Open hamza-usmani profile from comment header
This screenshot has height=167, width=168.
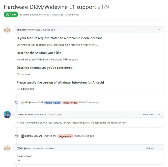click(25, 115)
